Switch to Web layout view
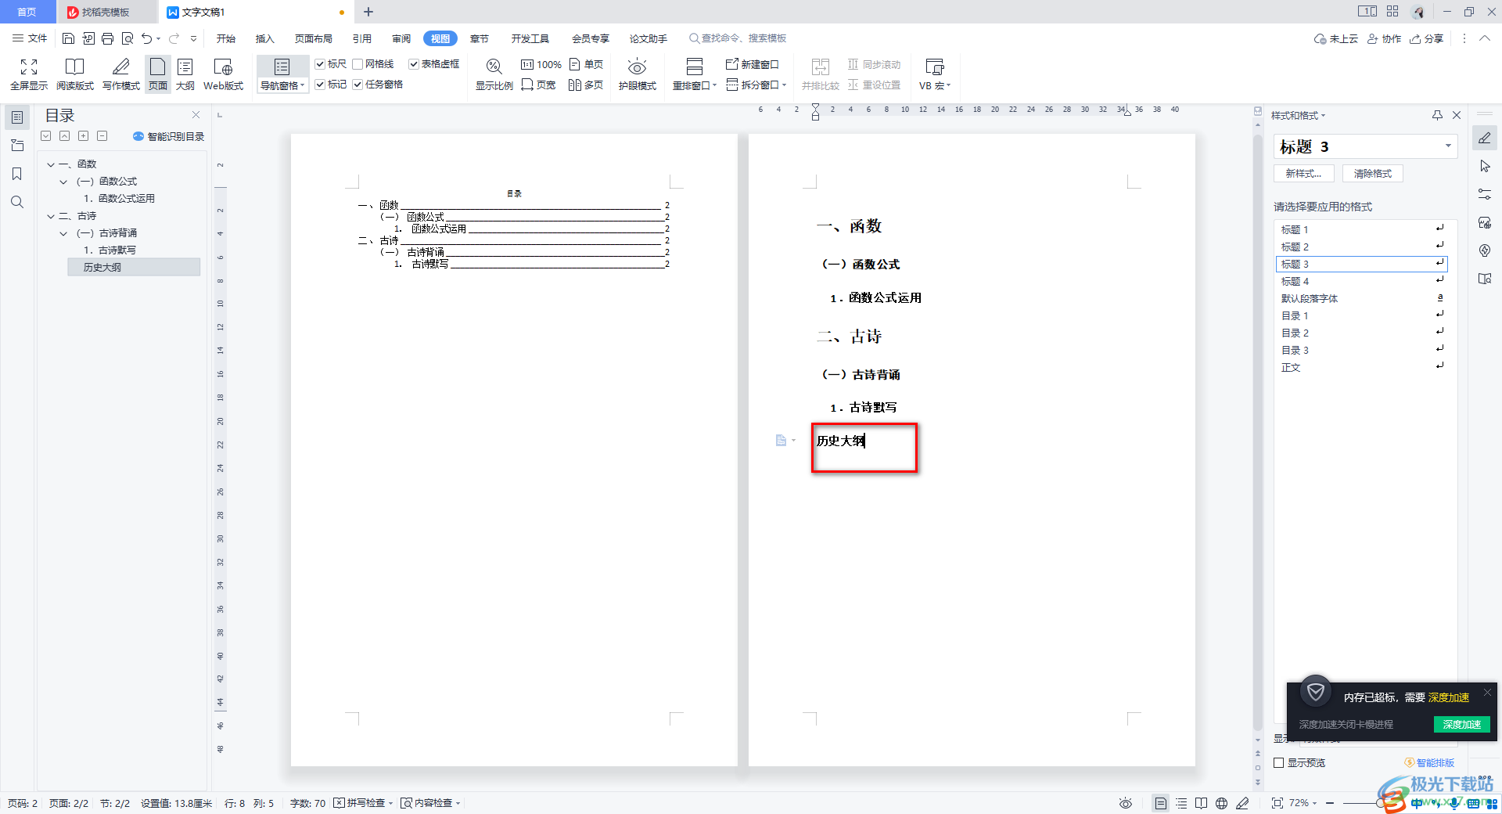Screen dimensions: 1502x814 223,75
